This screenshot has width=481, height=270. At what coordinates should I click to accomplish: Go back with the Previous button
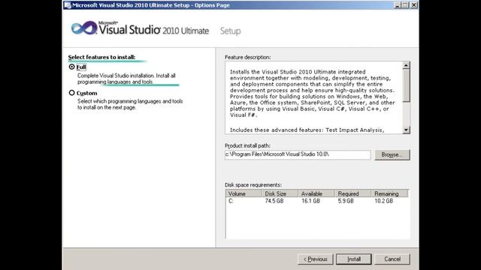316,259
